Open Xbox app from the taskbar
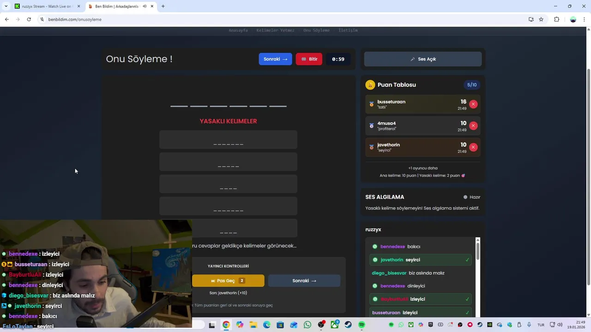The width and height of the screenshot is (591, 332). pos(335,325)
